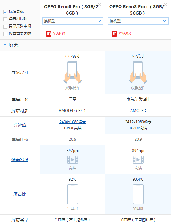Image resolution: width=171 pixels, height=224 pixels.
Task: Remove OPPO Reno8 Pro+ from comparison
Action: pyautogui.click(x=165, y=4)
